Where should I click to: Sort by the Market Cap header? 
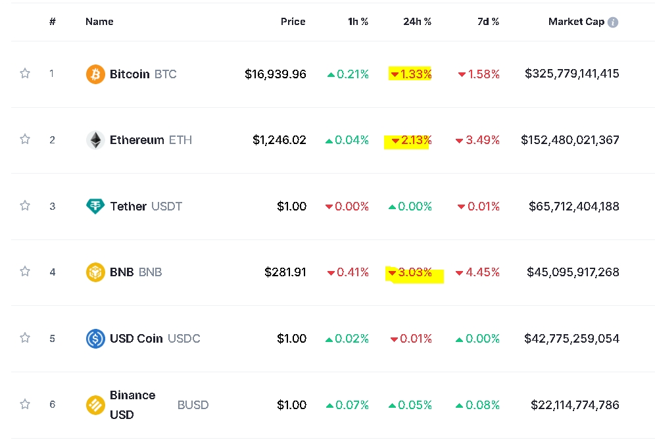click(x=576, y=22)
